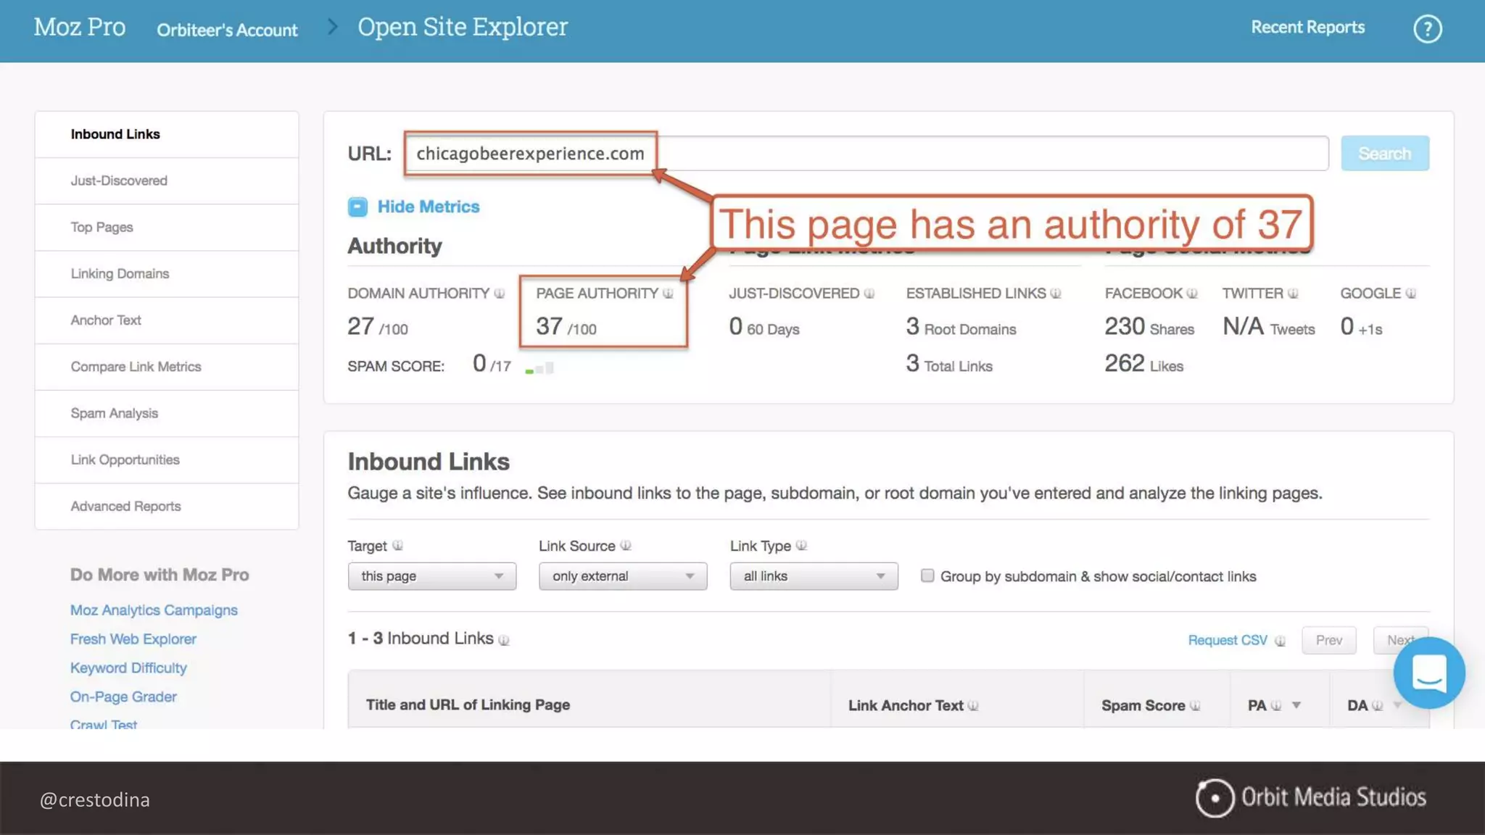The image size is (1485, 835).
Task: Select Top Pages in the sidebar
Action: 102,227
